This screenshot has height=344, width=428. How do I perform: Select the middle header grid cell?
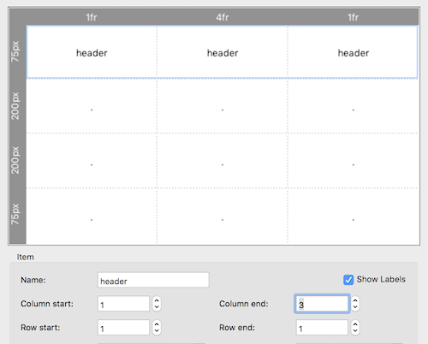pos(223,52)
